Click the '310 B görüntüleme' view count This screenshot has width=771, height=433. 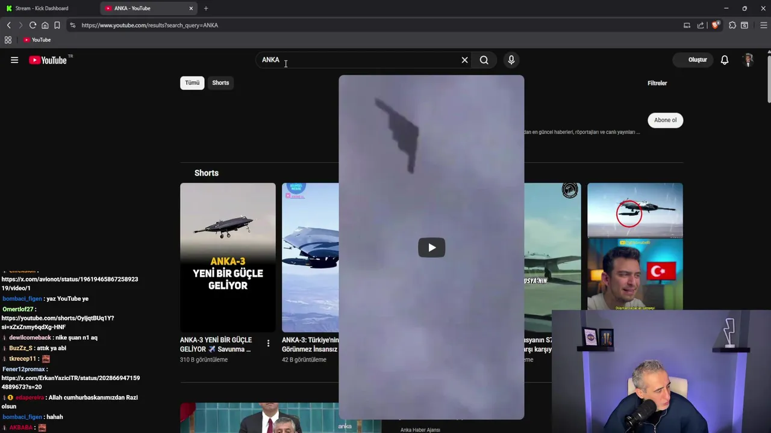click(204, 360)
